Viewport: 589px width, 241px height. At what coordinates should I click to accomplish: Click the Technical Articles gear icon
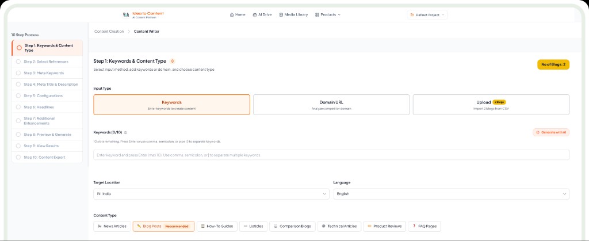(x=323, y=227)
